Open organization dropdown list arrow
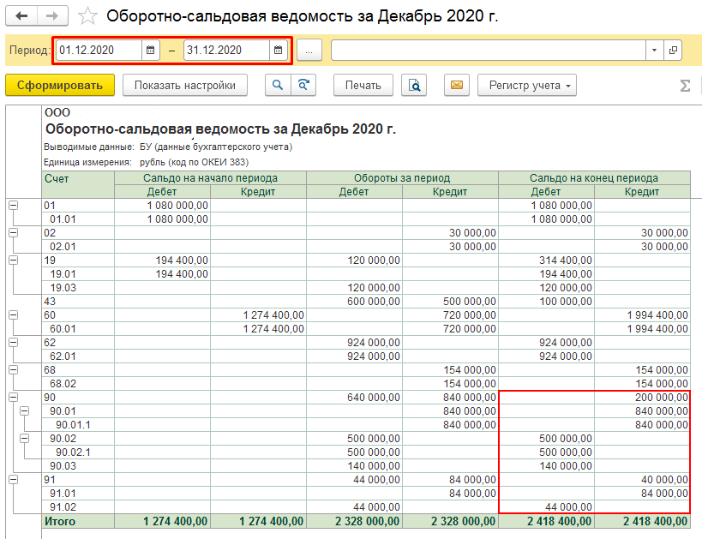The image size is (702, 539). coord(654,51)
